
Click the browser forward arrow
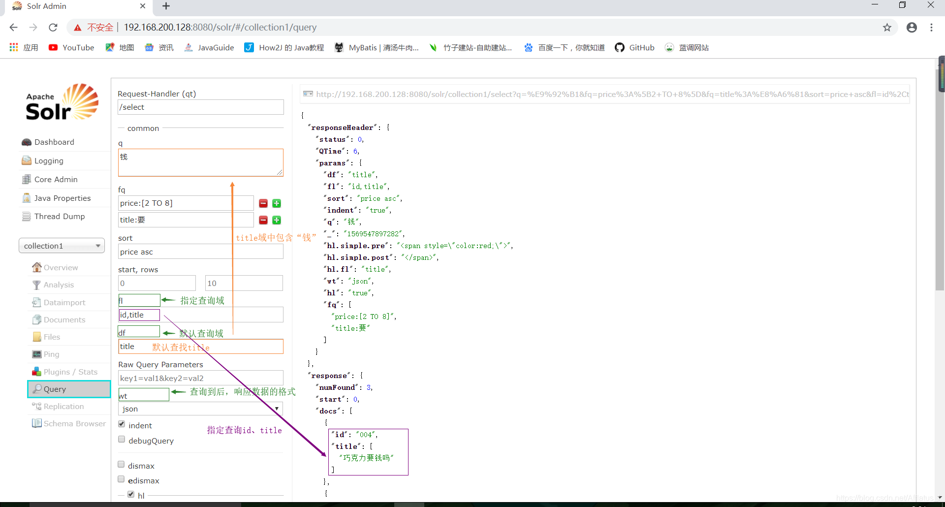(33, 28)
